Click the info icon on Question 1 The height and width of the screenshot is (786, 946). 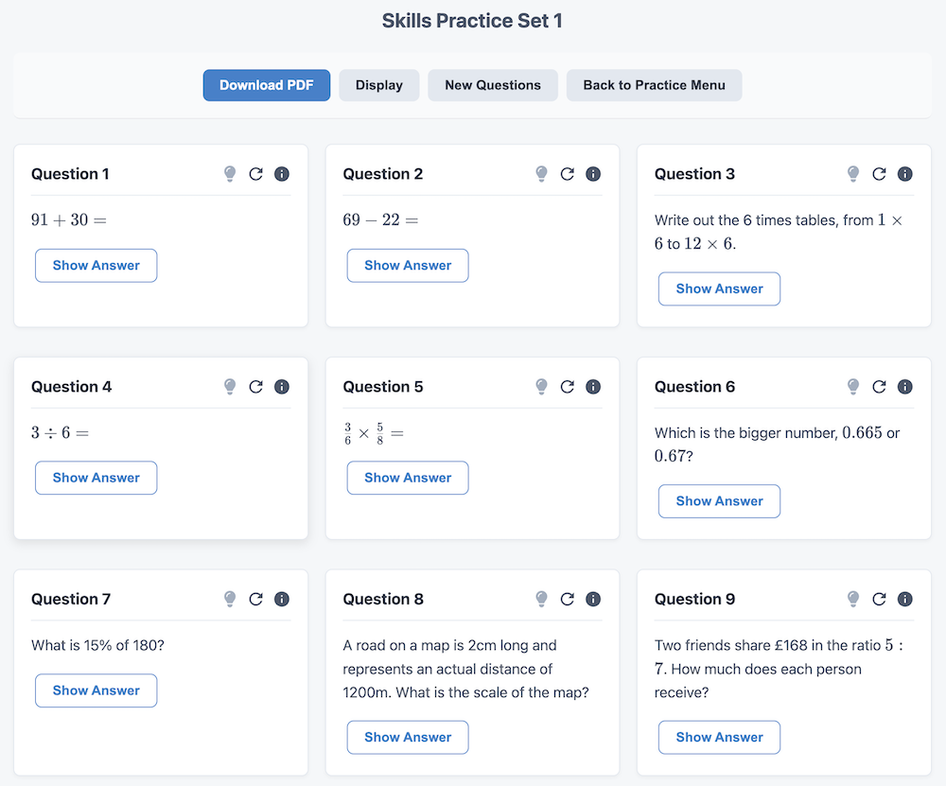click(282, 174)
